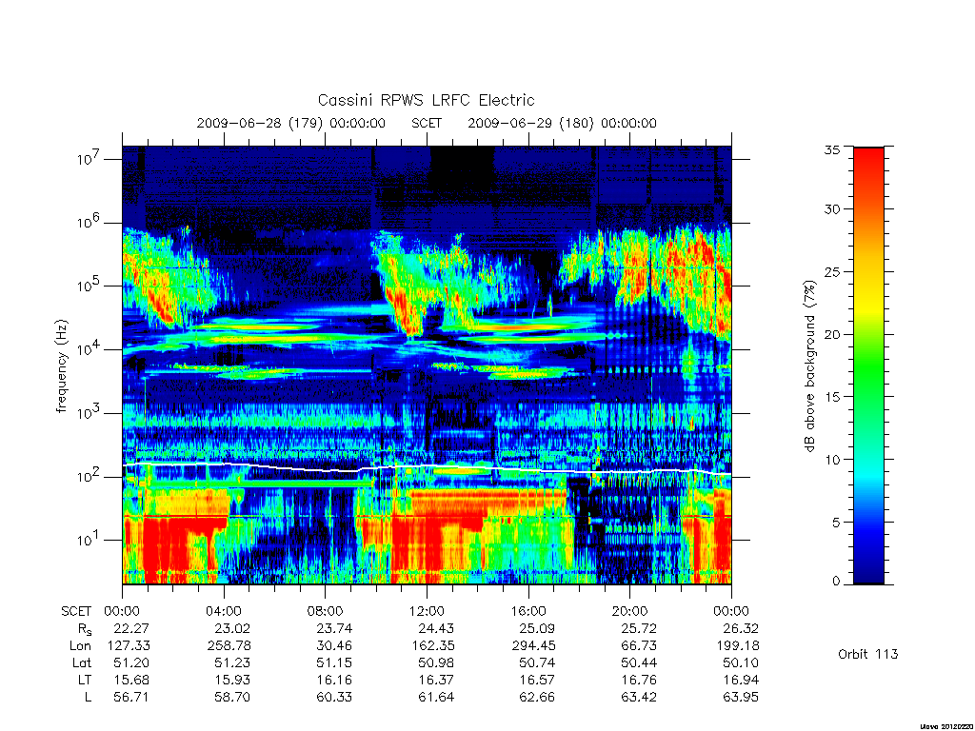Click the '20:00' time axis label
Viewport: 975px width, 731px height.
630,611
